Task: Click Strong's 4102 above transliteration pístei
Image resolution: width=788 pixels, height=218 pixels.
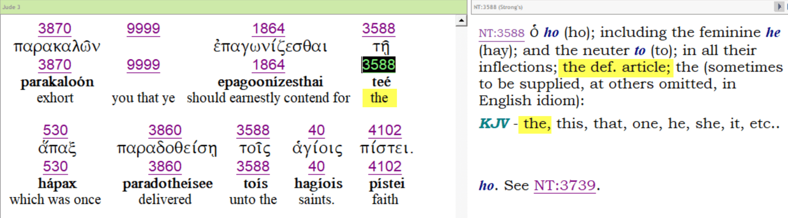Action: coord(385,166)
